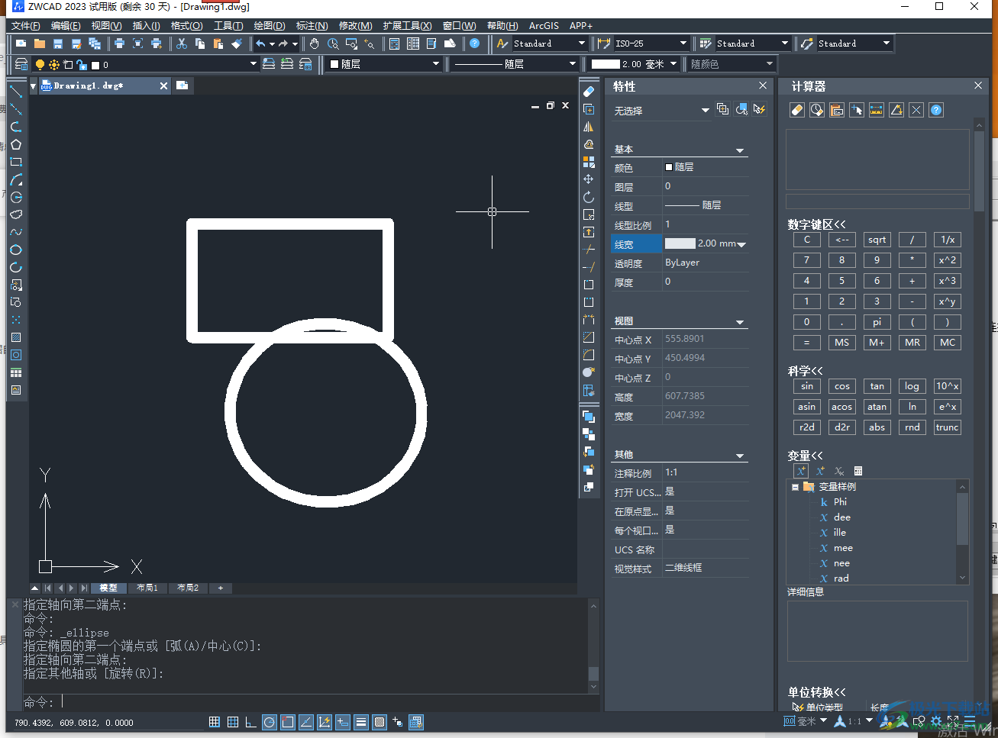Viewport: 998px width, 738px height.
Task: Activate the Pan hand tool
Action: [315, 44]
